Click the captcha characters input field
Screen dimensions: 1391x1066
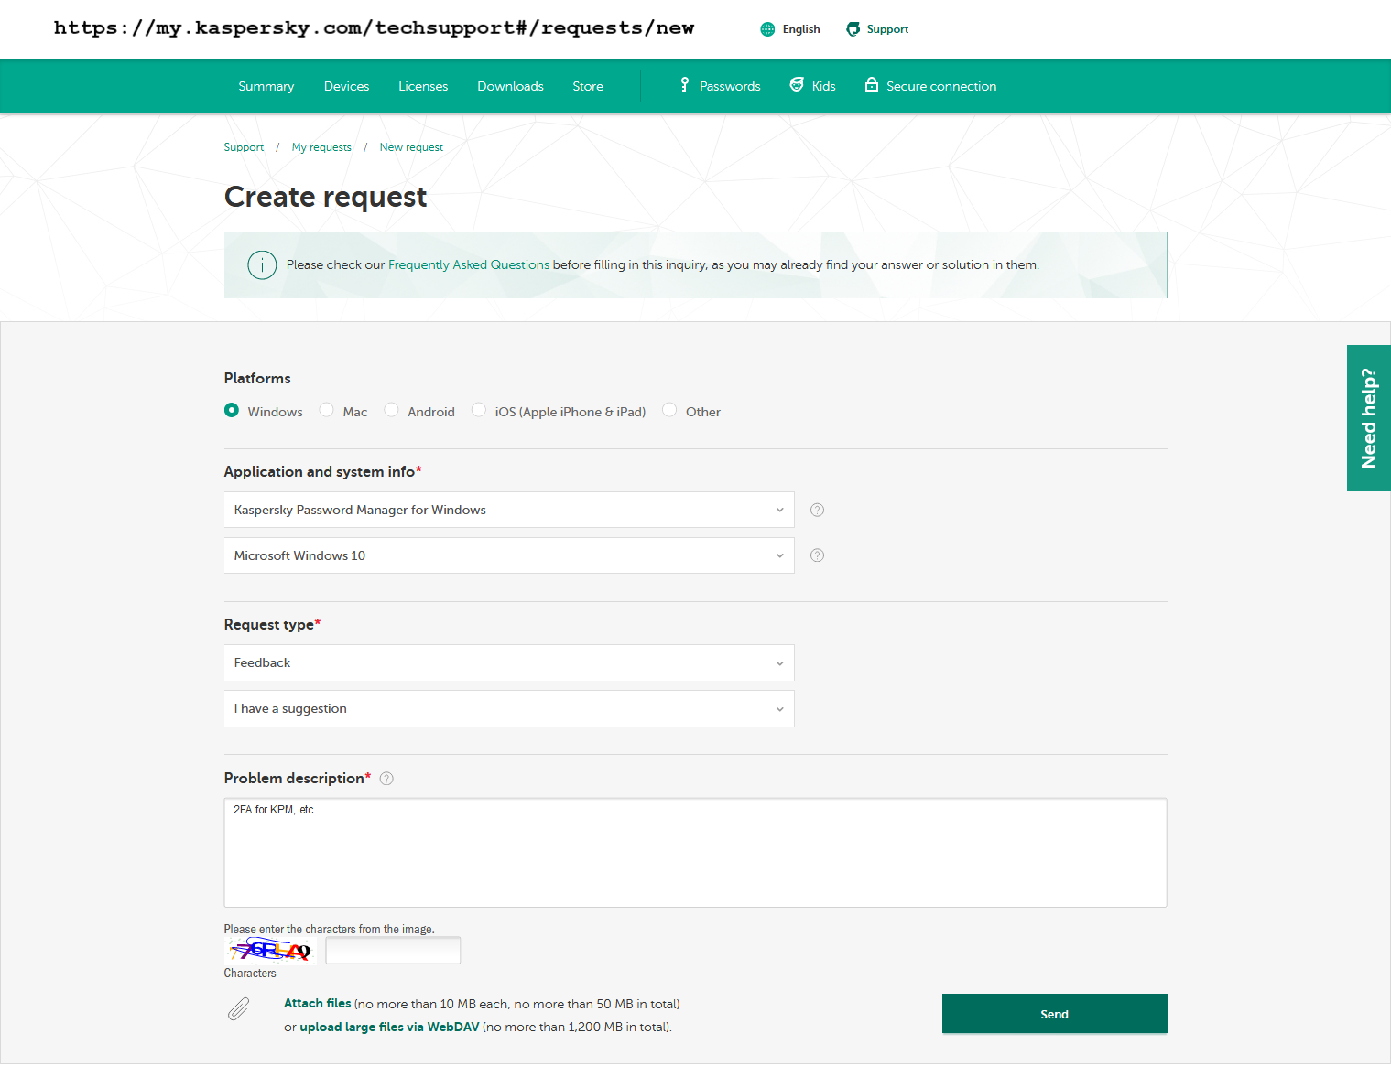(x=393, y=951)
